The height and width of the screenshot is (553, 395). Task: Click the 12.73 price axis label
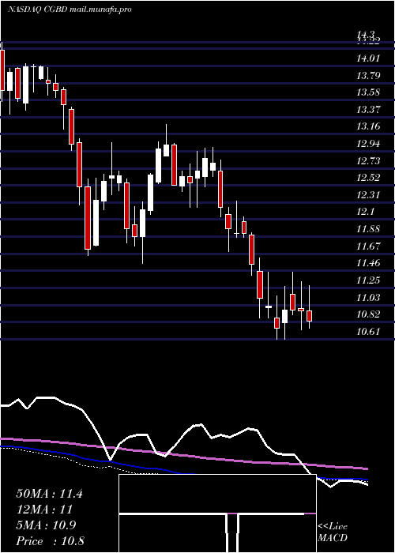368,161
